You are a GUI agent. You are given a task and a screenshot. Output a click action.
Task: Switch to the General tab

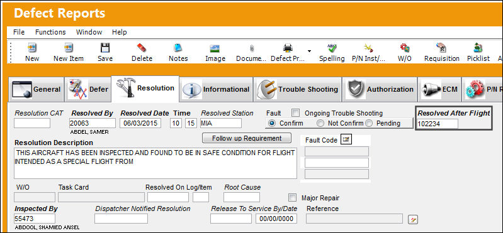(x=36, y=89)
